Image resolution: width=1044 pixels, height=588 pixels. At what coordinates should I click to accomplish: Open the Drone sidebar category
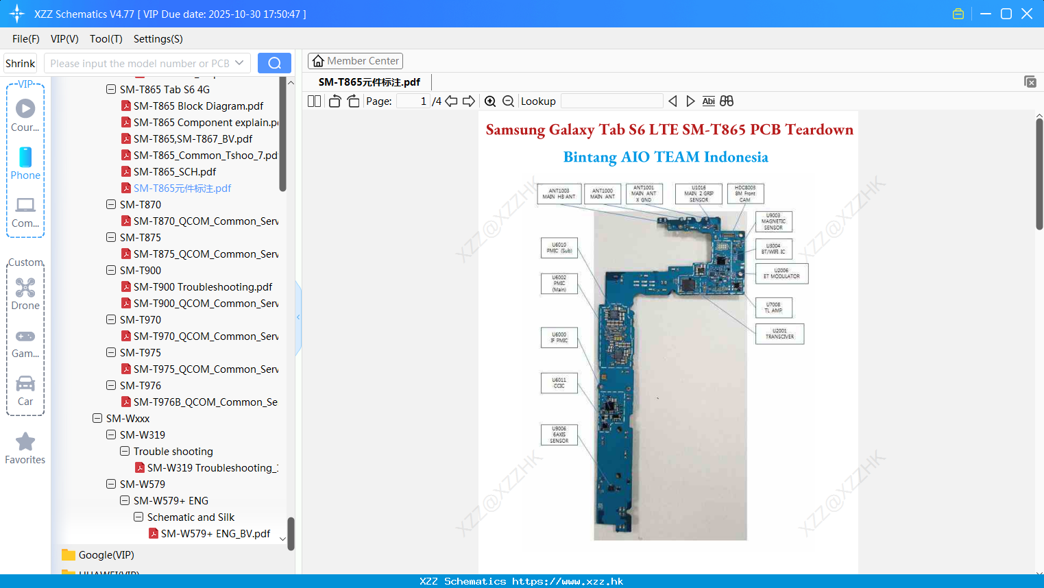point(25,293)
